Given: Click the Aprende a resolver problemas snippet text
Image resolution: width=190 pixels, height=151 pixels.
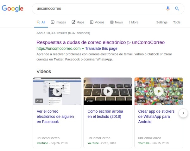Looking at the screenshot, I should pos(104,57).
